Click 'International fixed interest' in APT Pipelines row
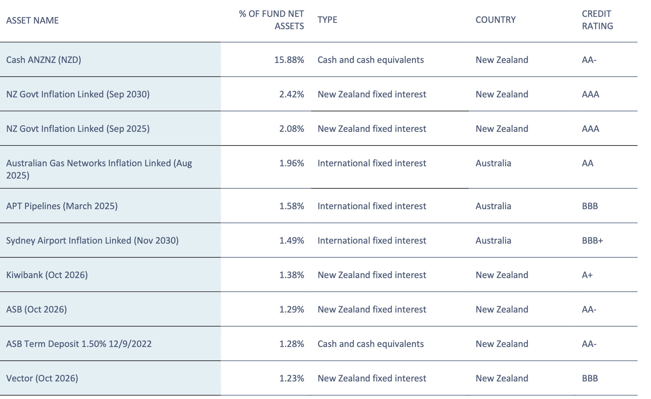The image size is (651, 399). point(372,206)
